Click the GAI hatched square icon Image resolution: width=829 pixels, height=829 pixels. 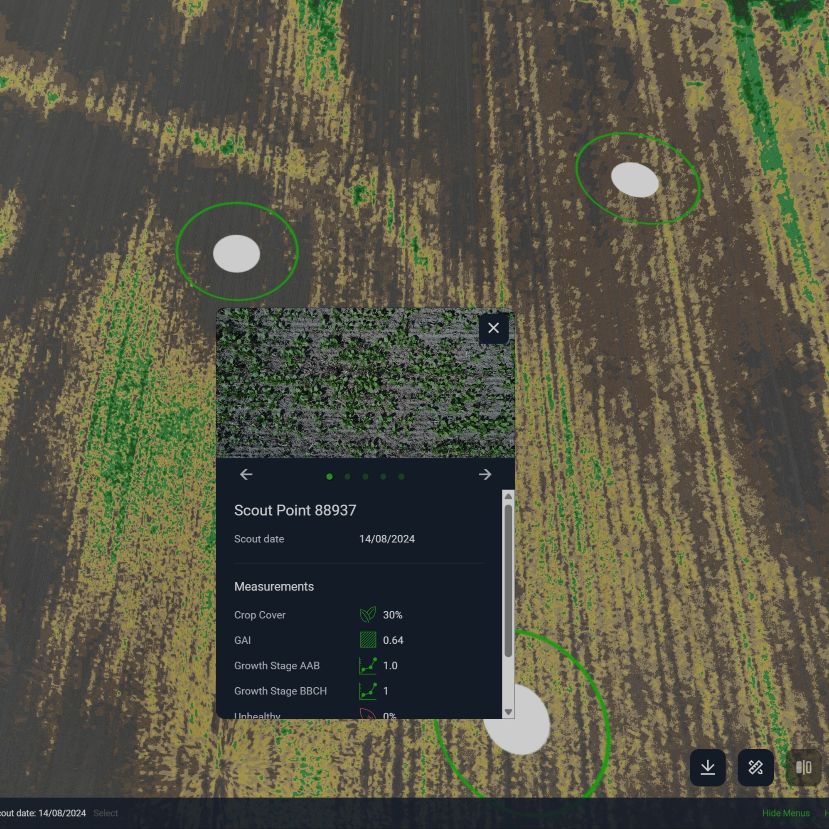pyautogui.click(x=368, y=640)
